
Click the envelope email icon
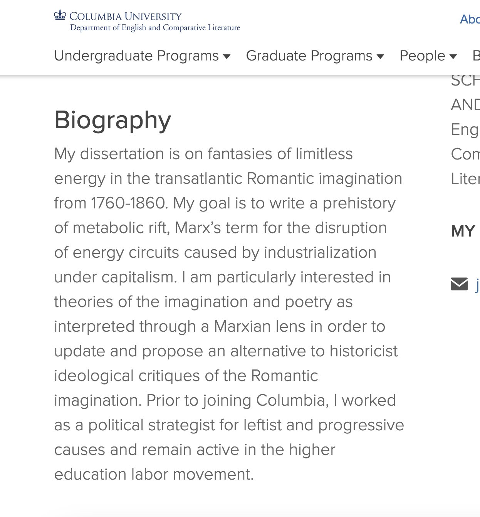[x=459, y=284]
